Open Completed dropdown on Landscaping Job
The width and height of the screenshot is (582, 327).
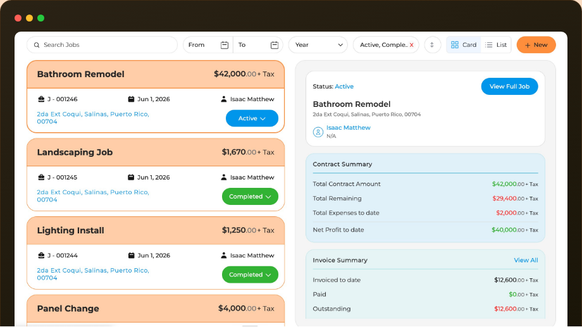[x=250, y=196]
